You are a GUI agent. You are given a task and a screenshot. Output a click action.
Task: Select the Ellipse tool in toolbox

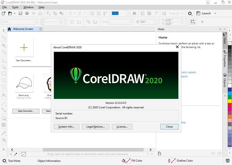tap(4, 80)
